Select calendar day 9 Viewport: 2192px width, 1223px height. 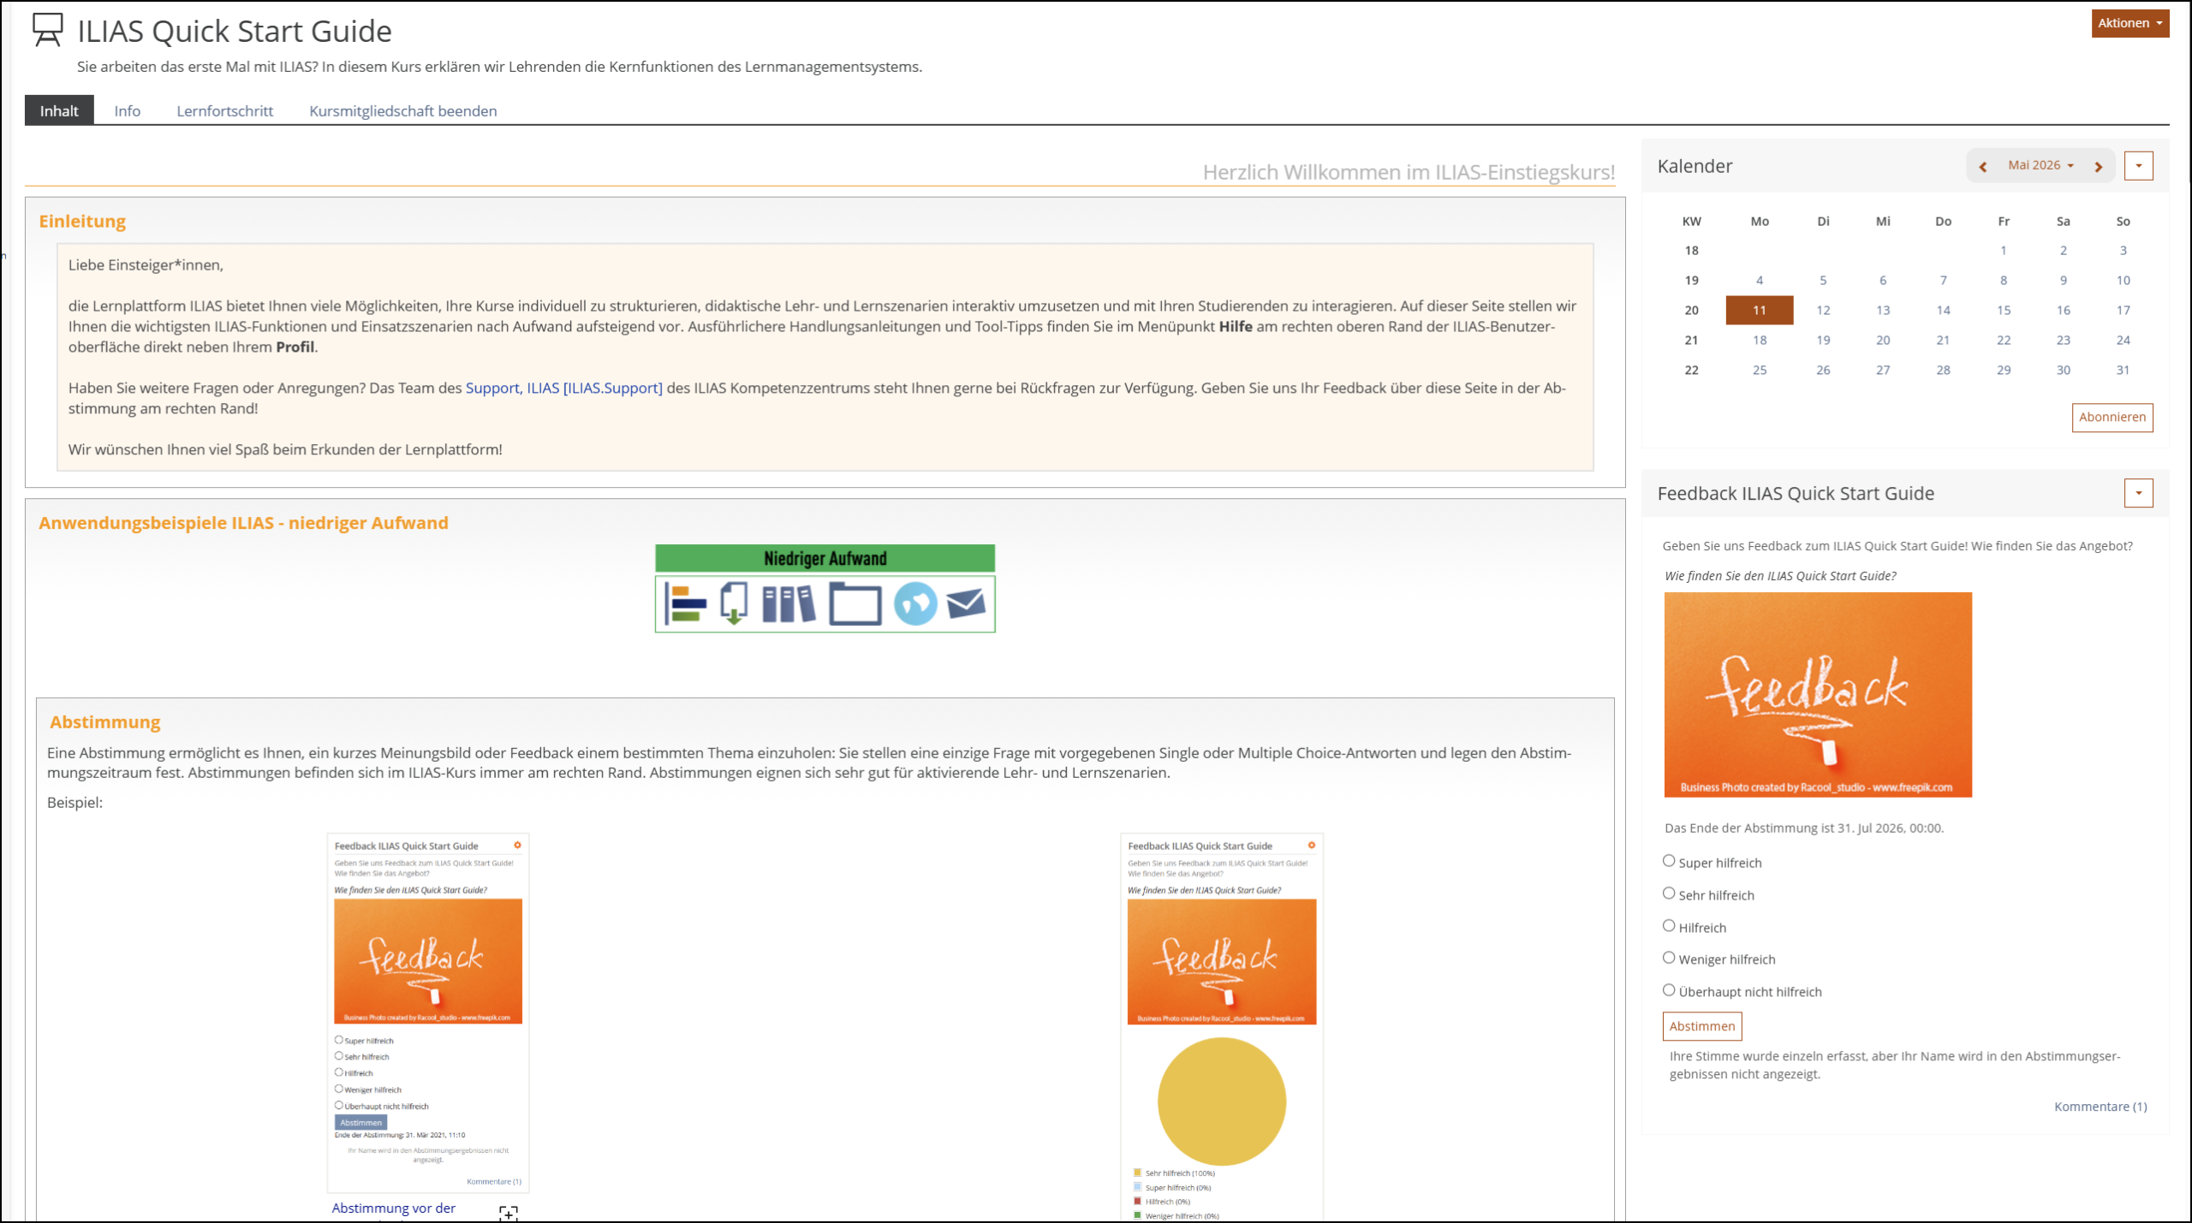click(2064, 280)
